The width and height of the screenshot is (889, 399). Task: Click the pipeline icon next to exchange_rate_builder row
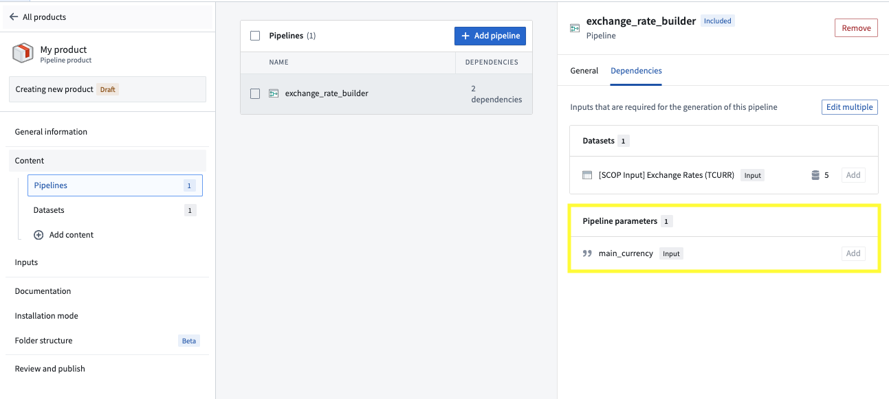274,93
